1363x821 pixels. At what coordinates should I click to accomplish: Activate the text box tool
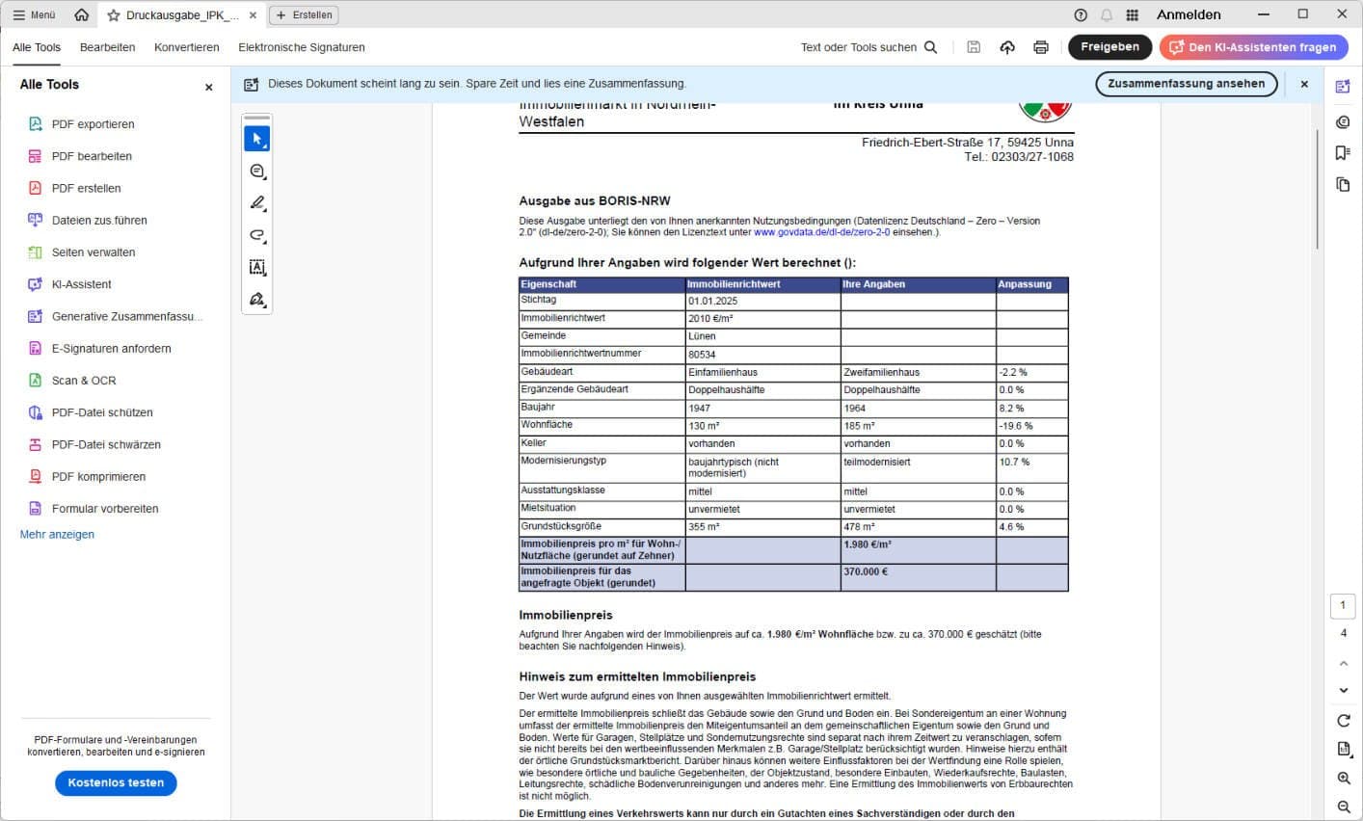coord(256,267)
